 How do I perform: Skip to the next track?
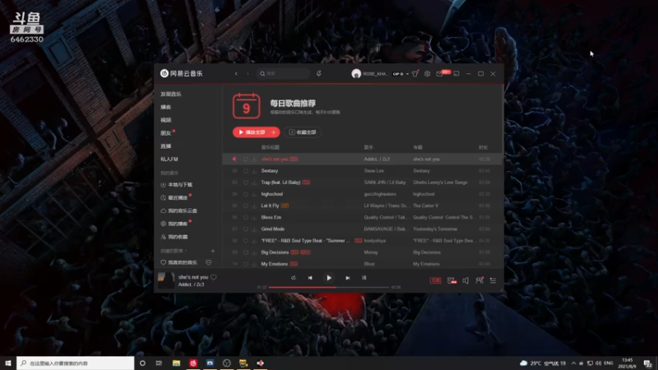(347, 278)
